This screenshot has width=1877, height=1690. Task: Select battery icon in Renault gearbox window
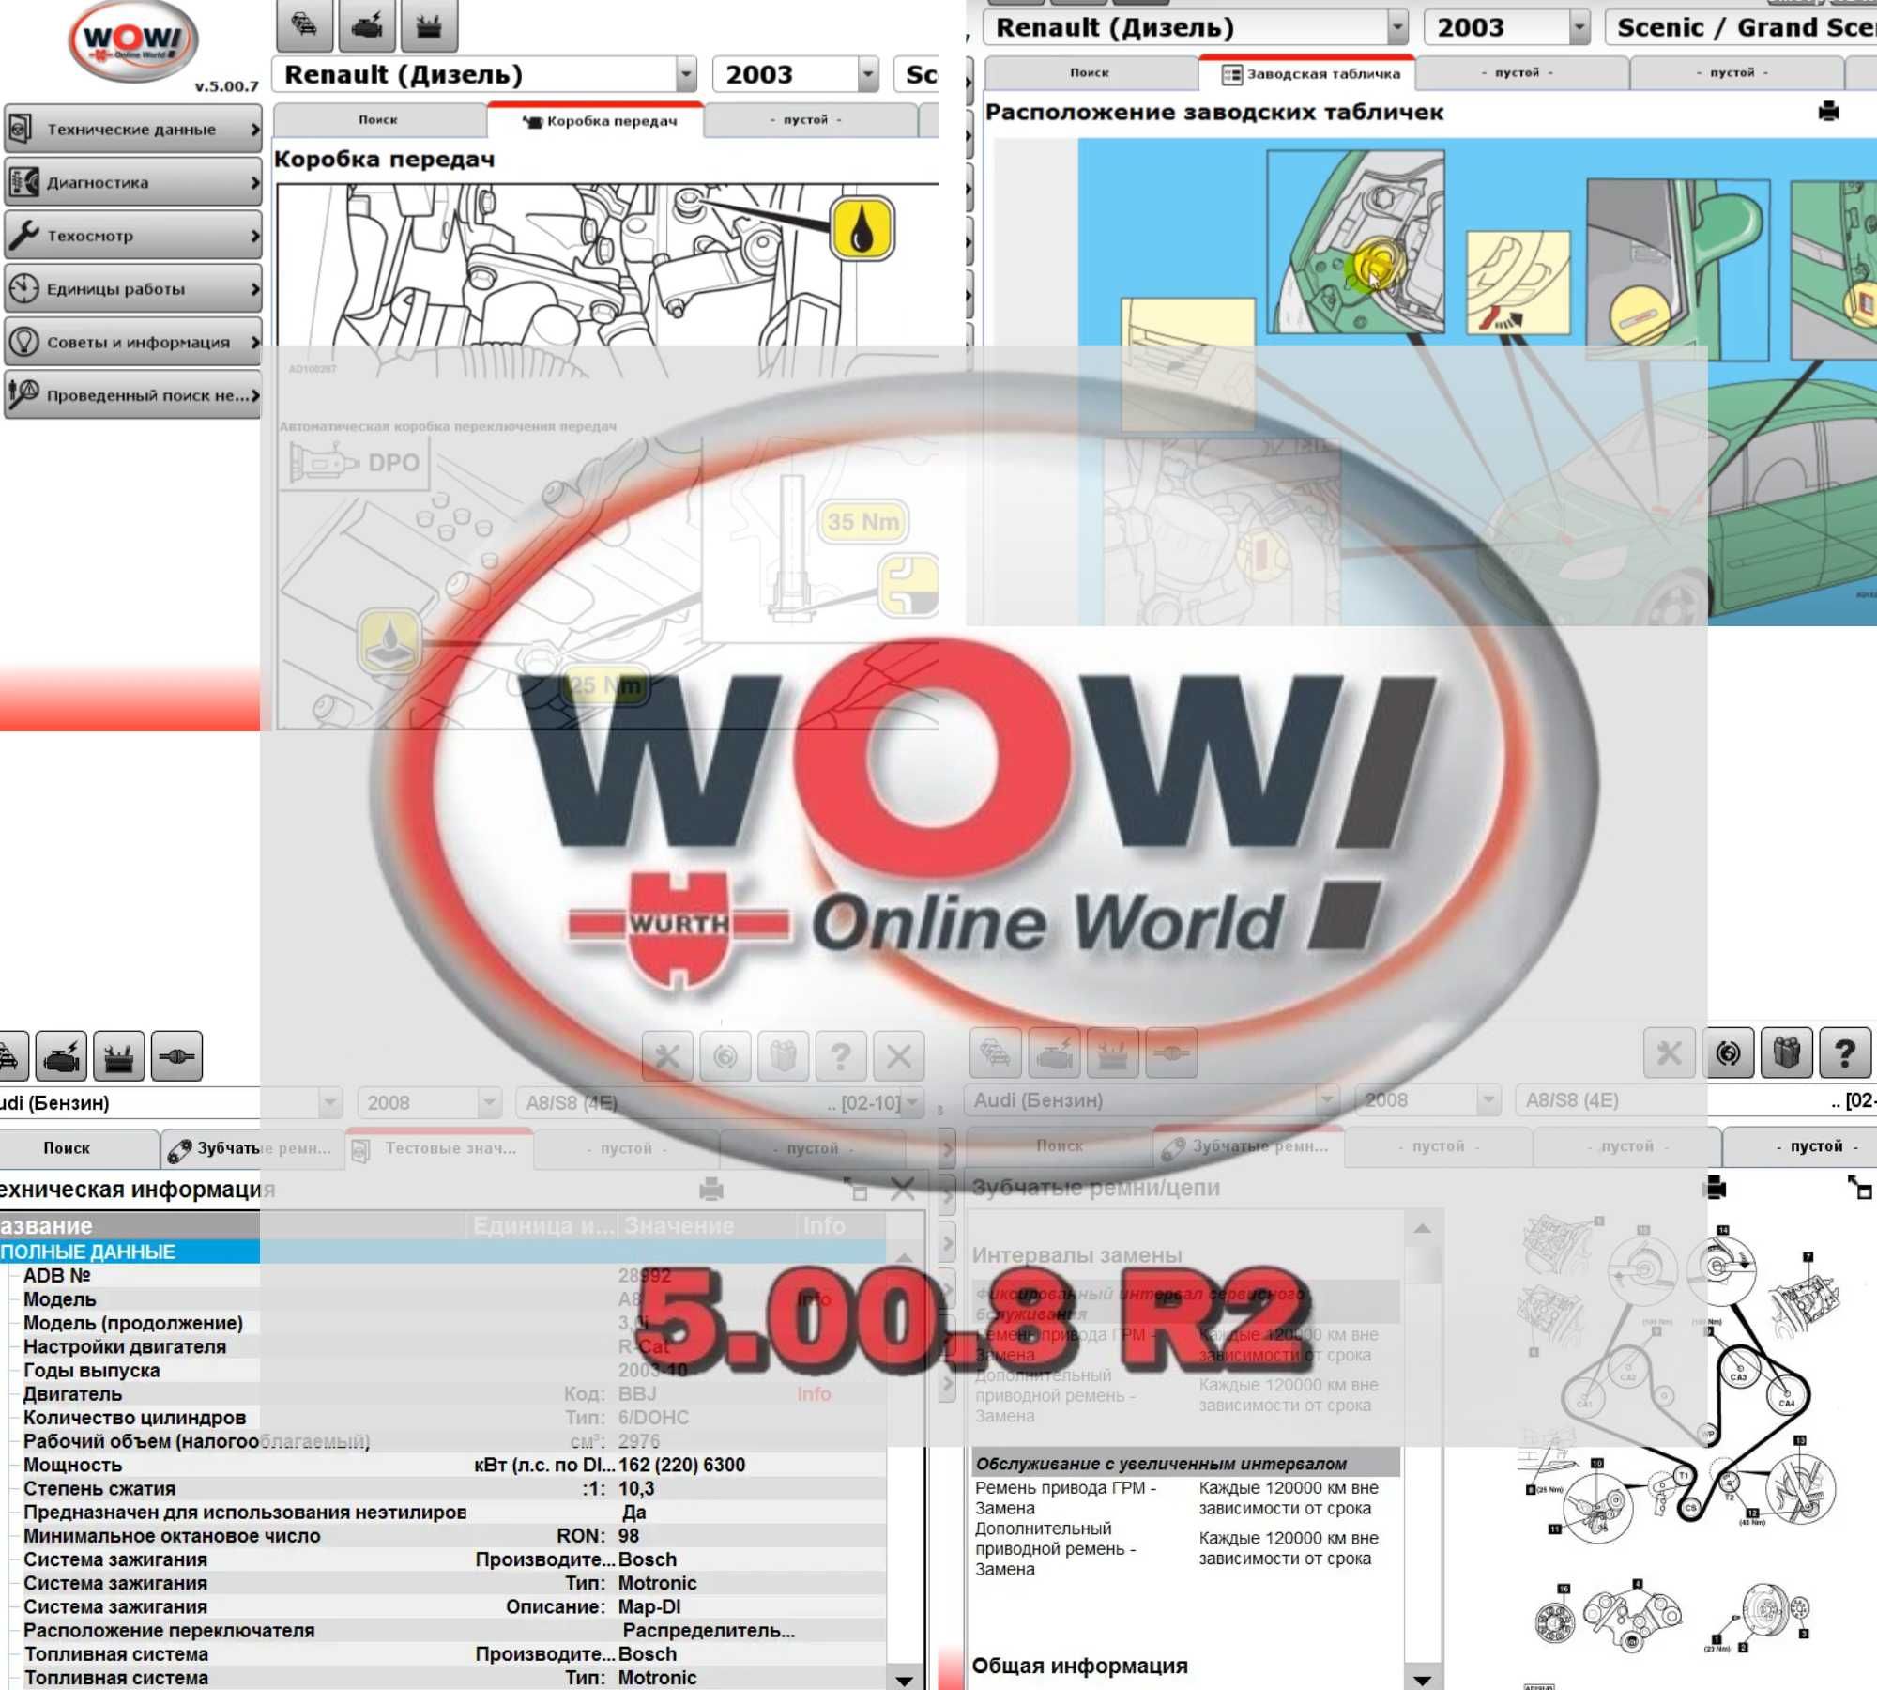[x=429, y=24]
